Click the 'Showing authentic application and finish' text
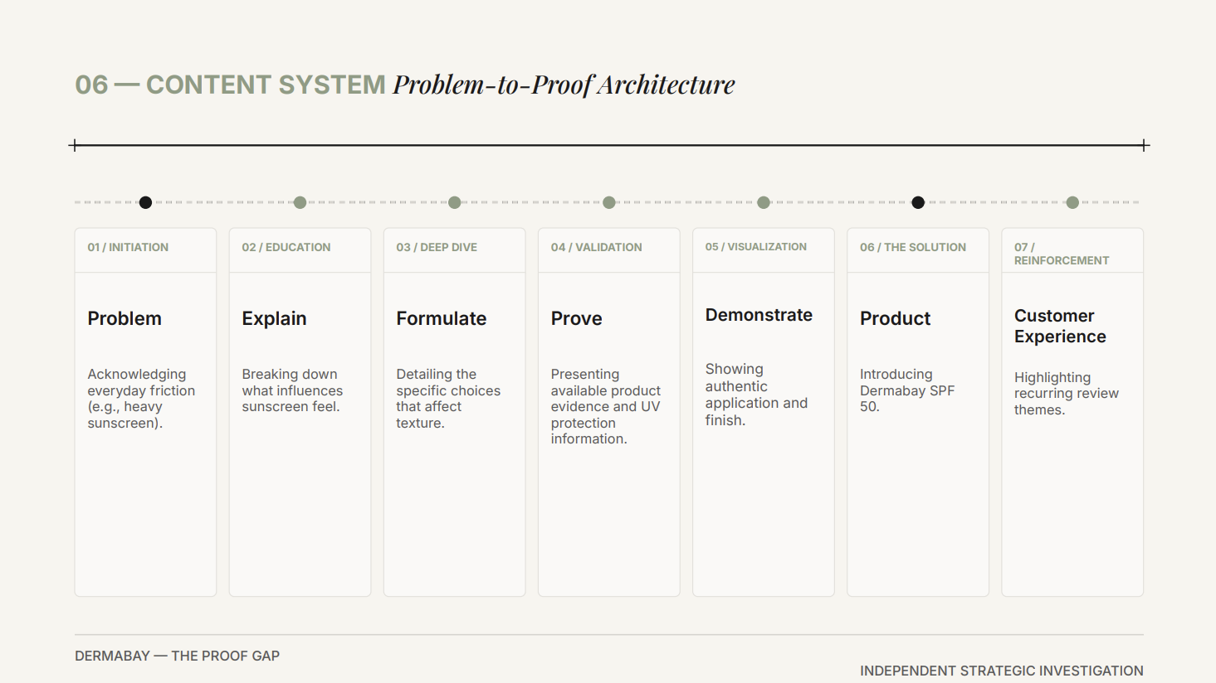1216x683 pixels. [756, 395]
